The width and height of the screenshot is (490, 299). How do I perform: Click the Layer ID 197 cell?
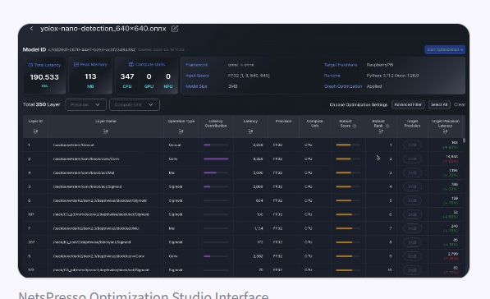pos(31,214)
